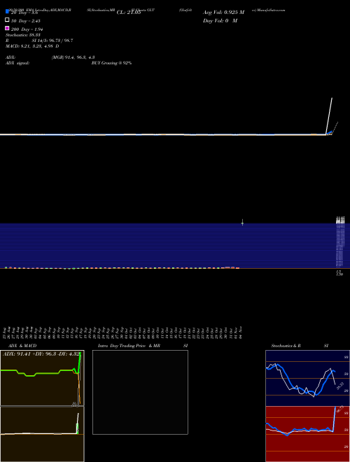Click the 'ADX & MACD' panel title
The image size is (350, 462).
point(22,346)
